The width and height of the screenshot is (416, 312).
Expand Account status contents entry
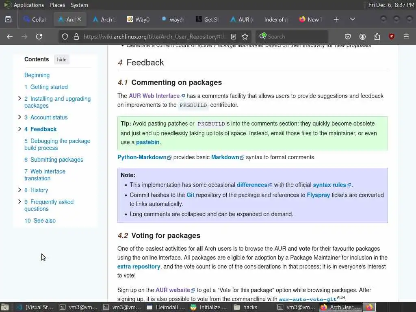[19, 117]
